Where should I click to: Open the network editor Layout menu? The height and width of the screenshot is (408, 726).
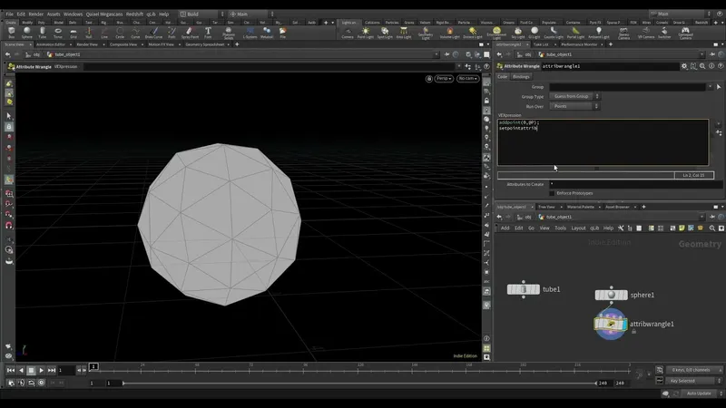578,228
